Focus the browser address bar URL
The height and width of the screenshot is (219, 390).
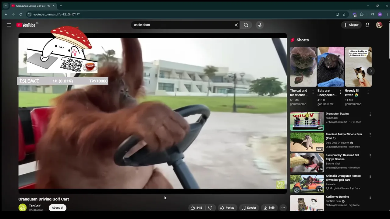(x=57, y=14)
